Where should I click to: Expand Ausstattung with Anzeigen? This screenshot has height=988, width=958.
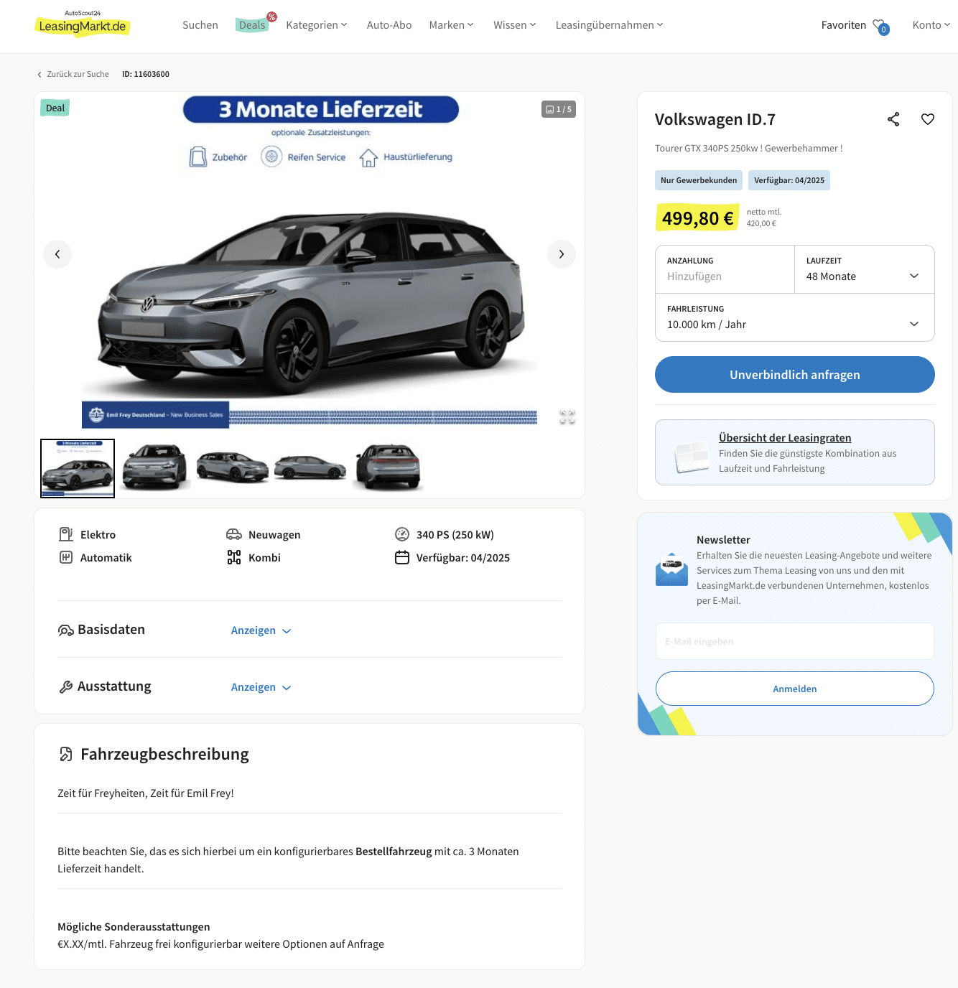tap(261, 687)
